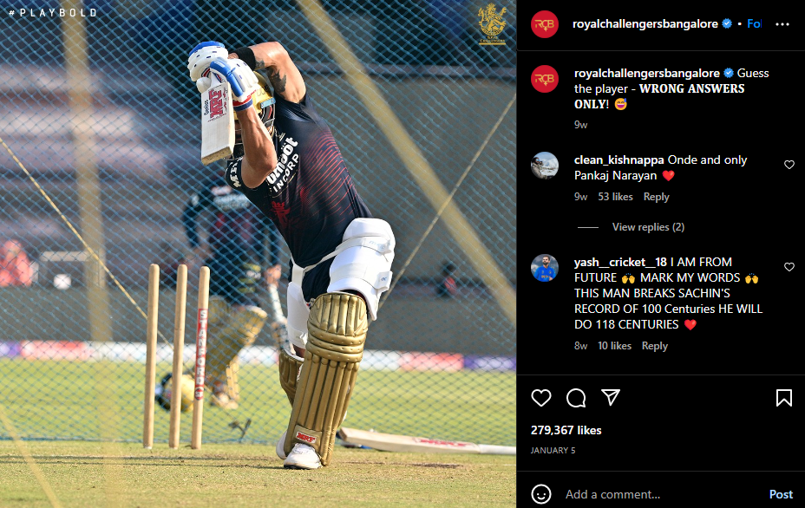Click the Post comment button
This screenshot has height=508, width=805.
pos(781,494)
